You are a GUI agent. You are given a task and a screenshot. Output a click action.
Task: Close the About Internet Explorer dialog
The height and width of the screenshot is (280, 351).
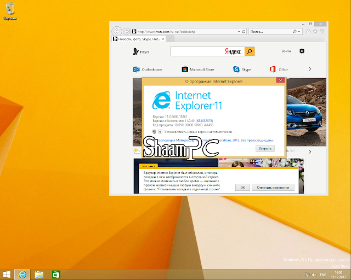[x=280, y=80]
